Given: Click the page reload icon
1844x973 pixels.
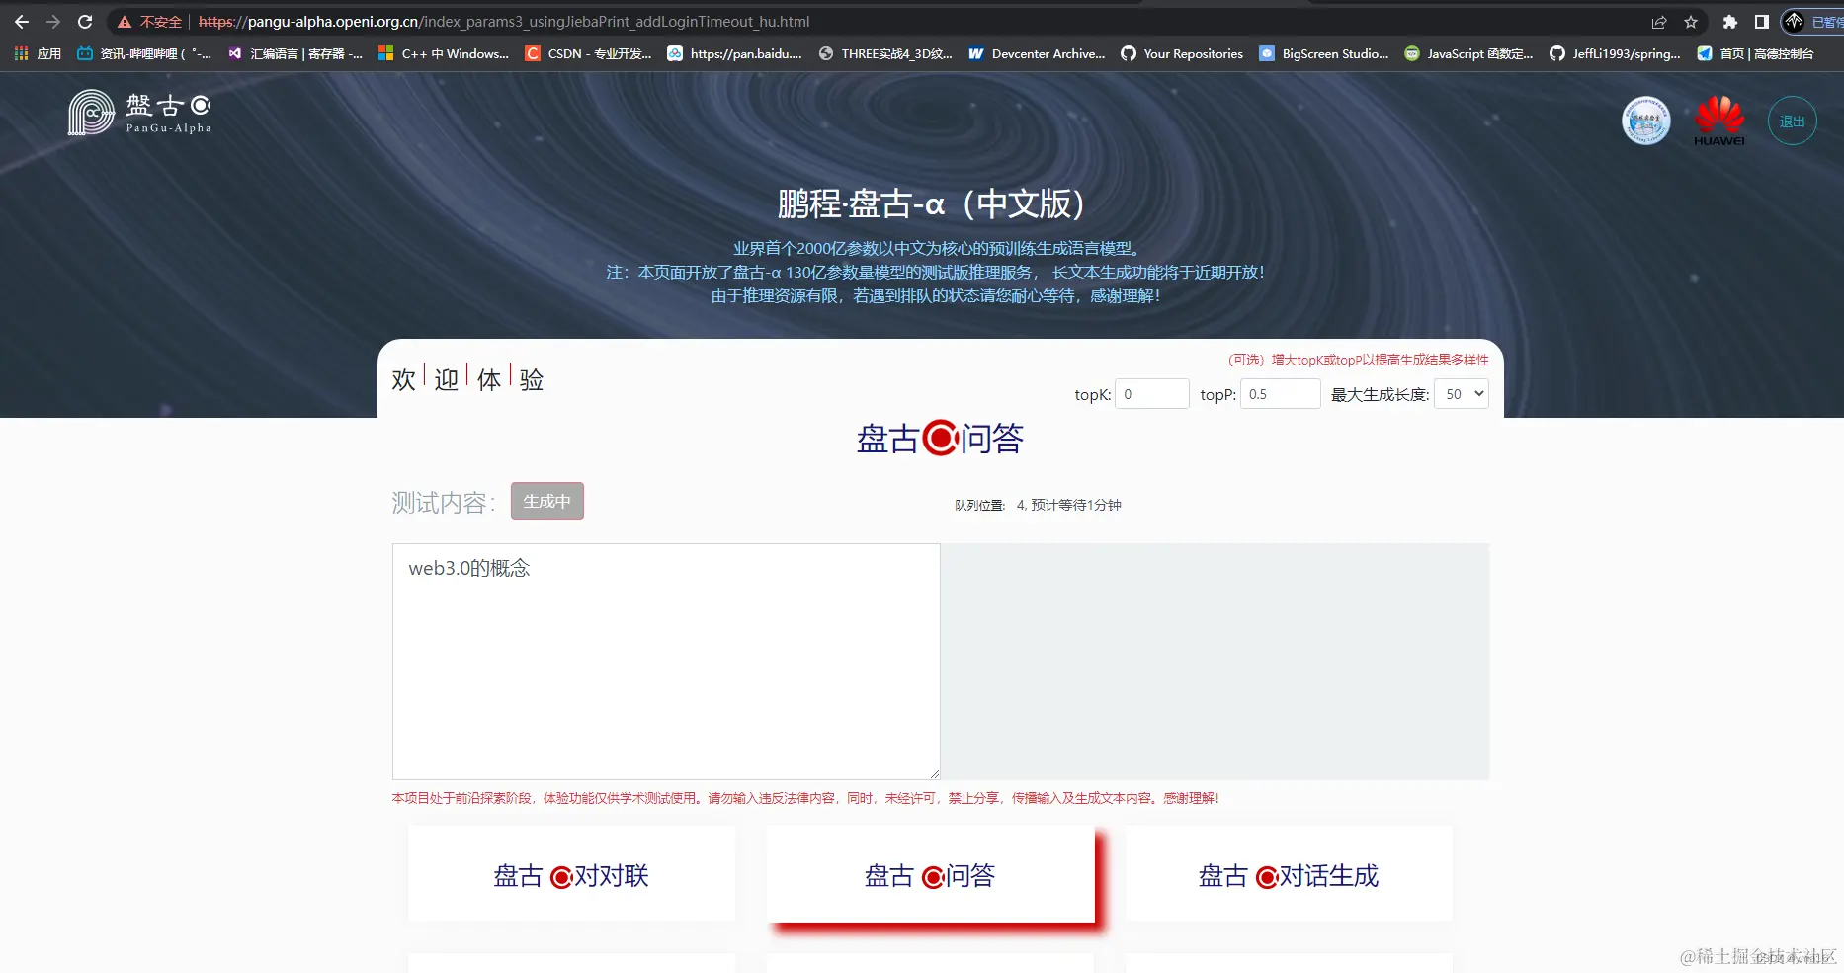Looking at the screenshot, I should (x=85, y=21).
